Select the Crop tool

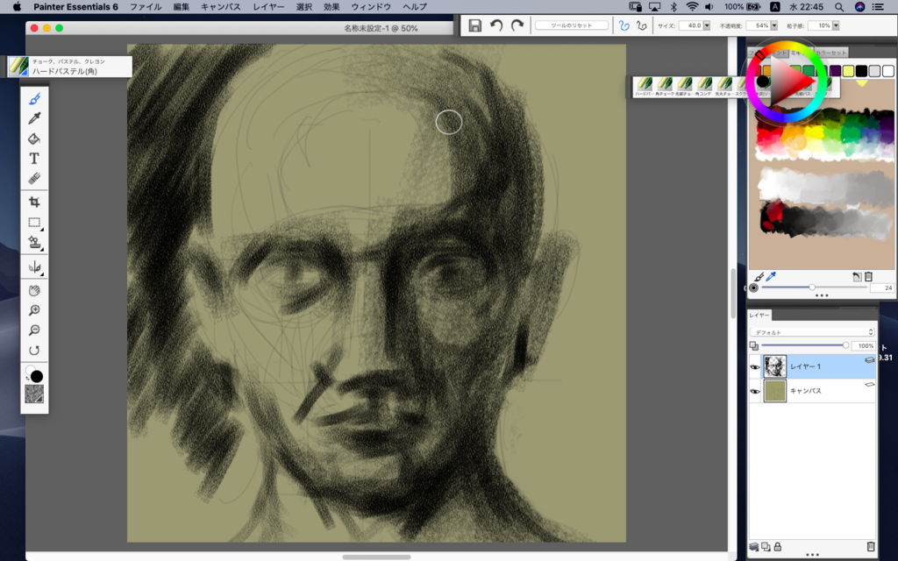[x=34, y=202]
